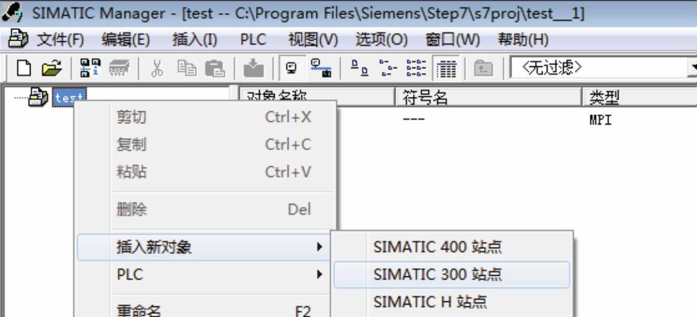Switch to Large Icons view
This screenshot has height=317, width=697.
click(359, 68)
